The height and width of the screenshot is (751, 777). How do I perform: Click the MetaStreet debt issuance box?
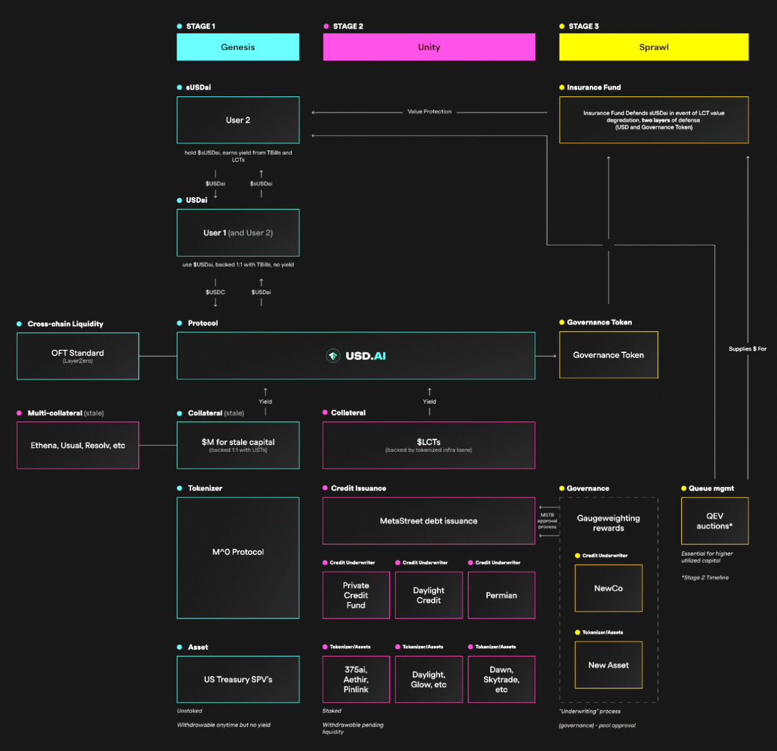click(429, 521)
